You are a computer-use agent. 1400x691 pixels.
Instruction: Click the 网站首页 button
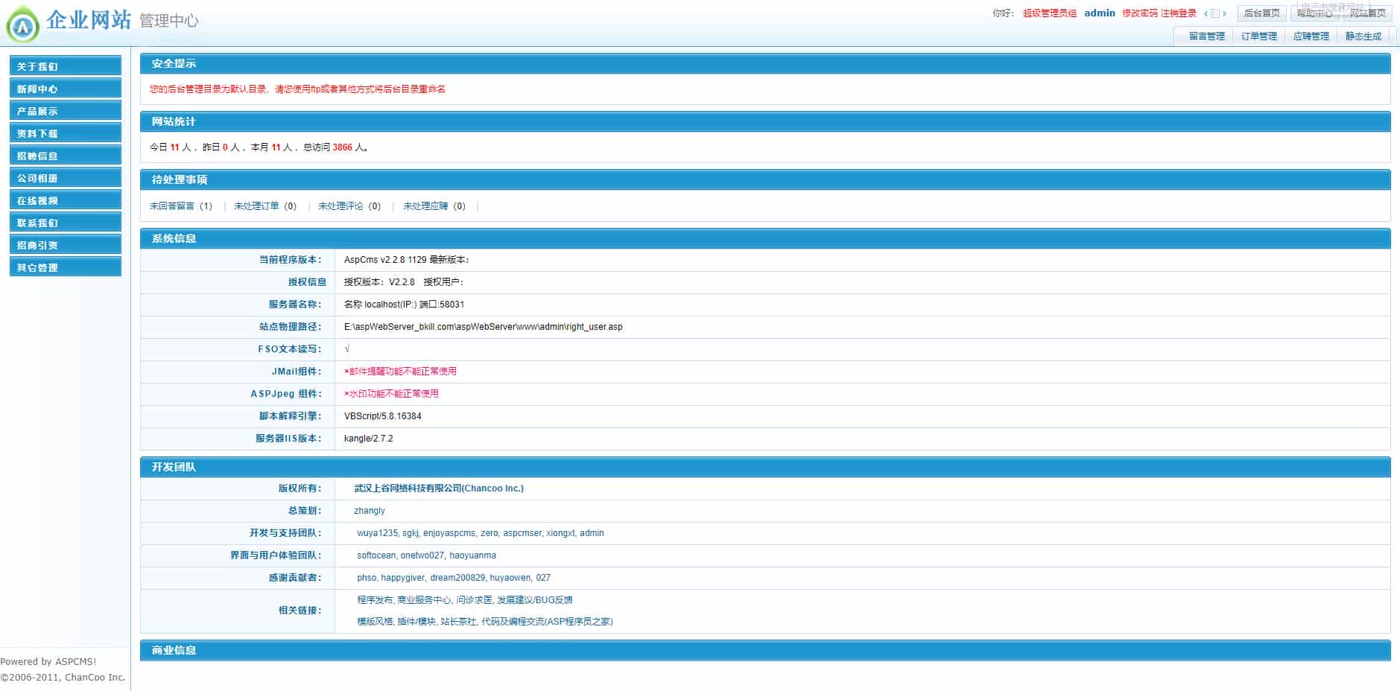1368,13
